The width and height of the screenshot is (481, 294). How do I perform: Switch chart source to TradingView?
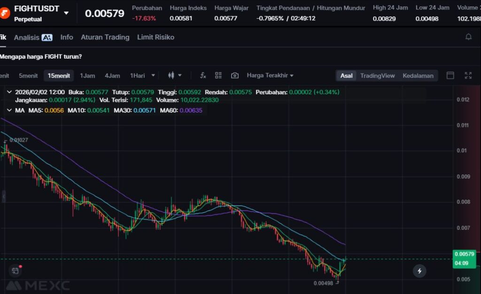pos(377,75)
